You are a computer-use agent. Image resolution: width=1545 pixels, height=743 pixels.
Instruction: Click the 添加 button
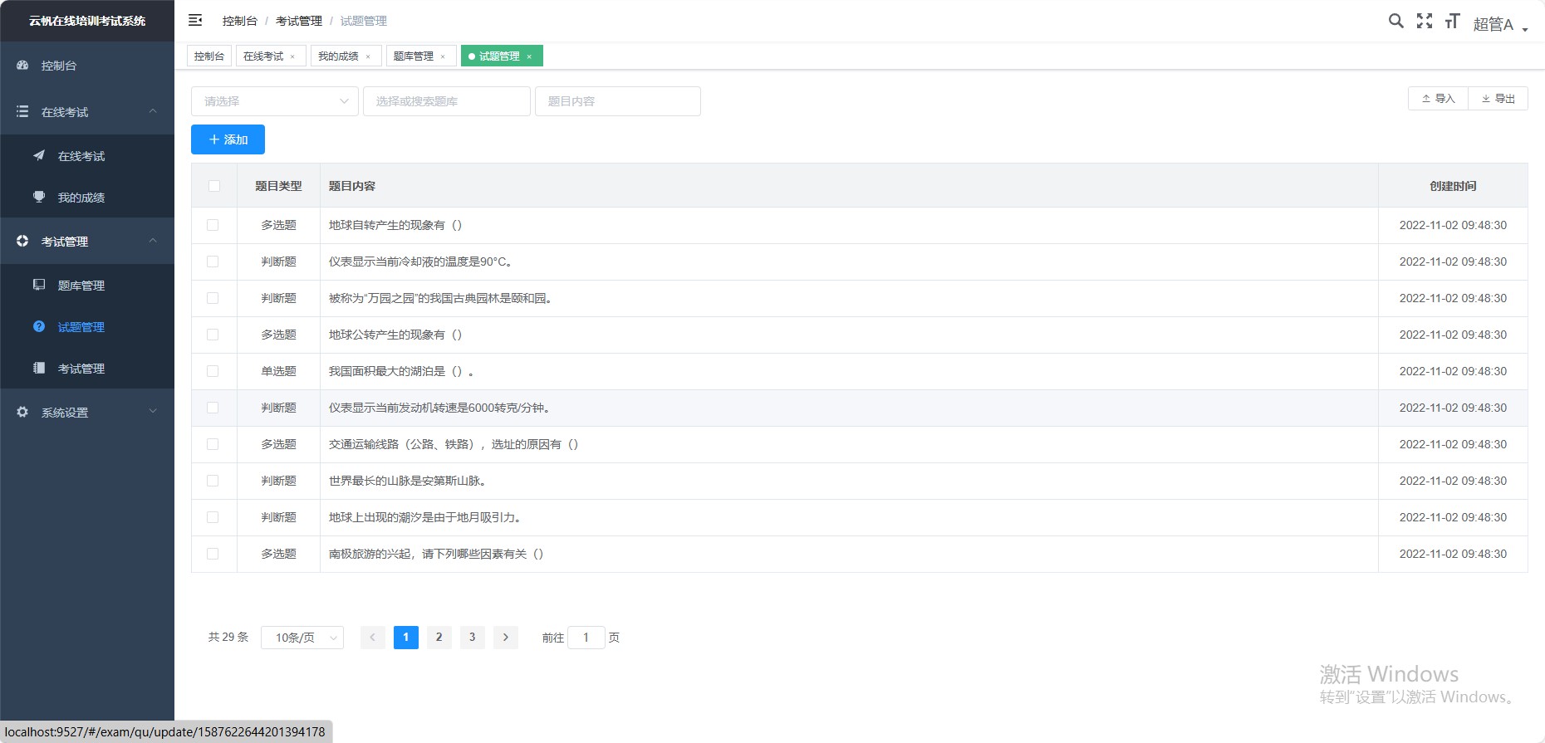click(x=228, y=139)
